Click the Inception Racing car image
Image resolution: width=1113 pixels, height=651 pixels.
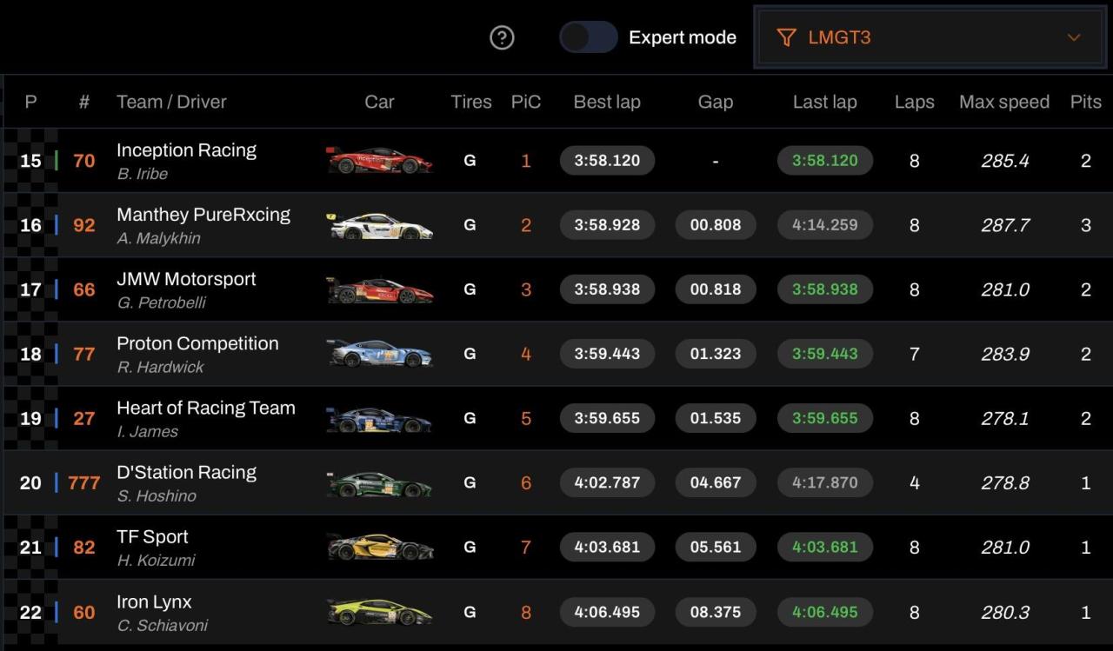coord(379,161)
